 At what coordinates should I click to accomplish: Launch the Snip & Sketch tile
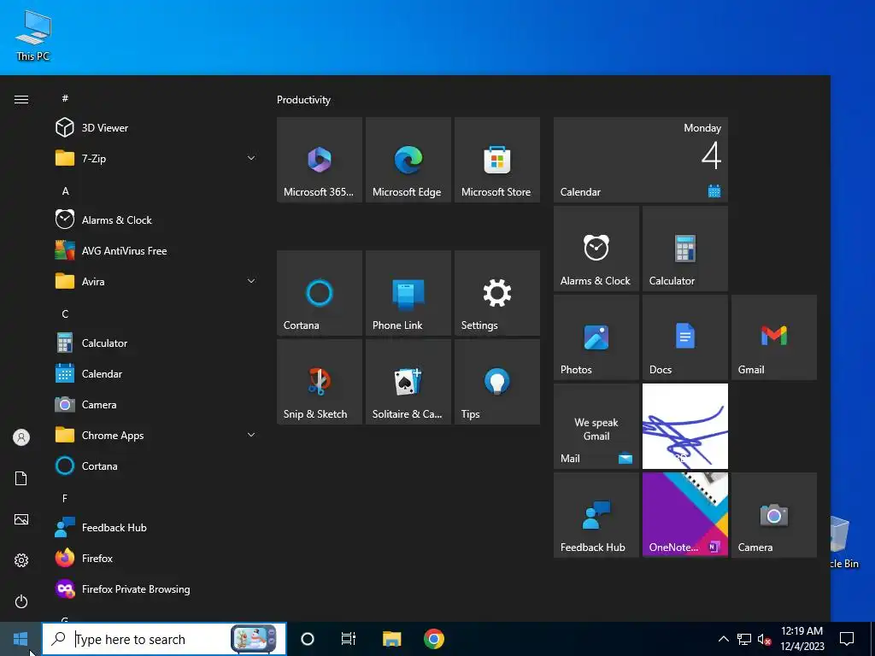(320, 382)
